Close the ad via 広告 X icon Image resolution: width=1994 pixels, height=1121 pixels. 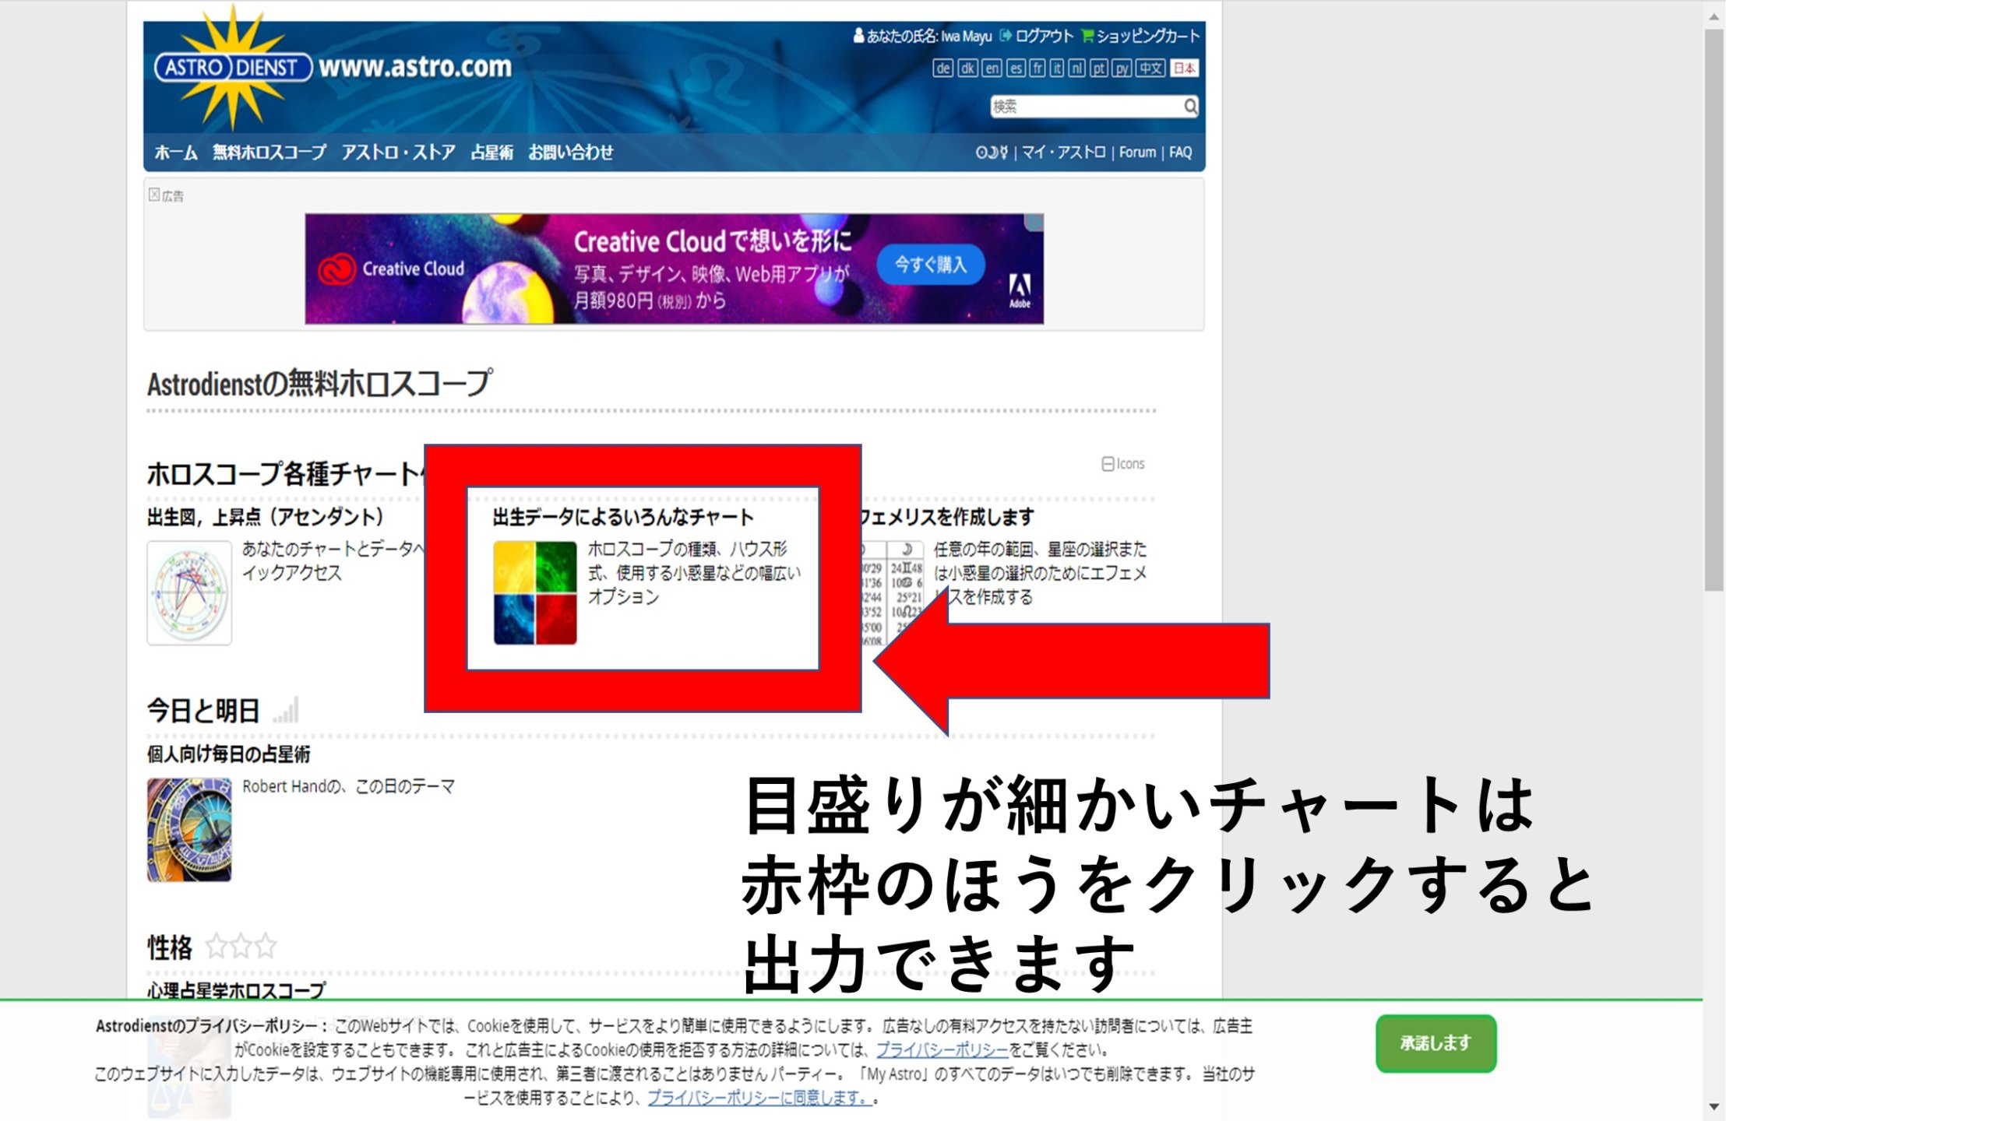click(x=154, y=195)
